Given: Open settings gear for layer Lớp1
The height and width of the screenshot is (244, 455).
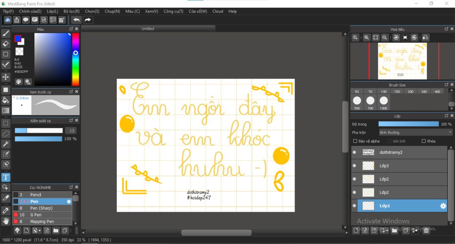Looking at the screenshot, I should (x=443, y=206).
